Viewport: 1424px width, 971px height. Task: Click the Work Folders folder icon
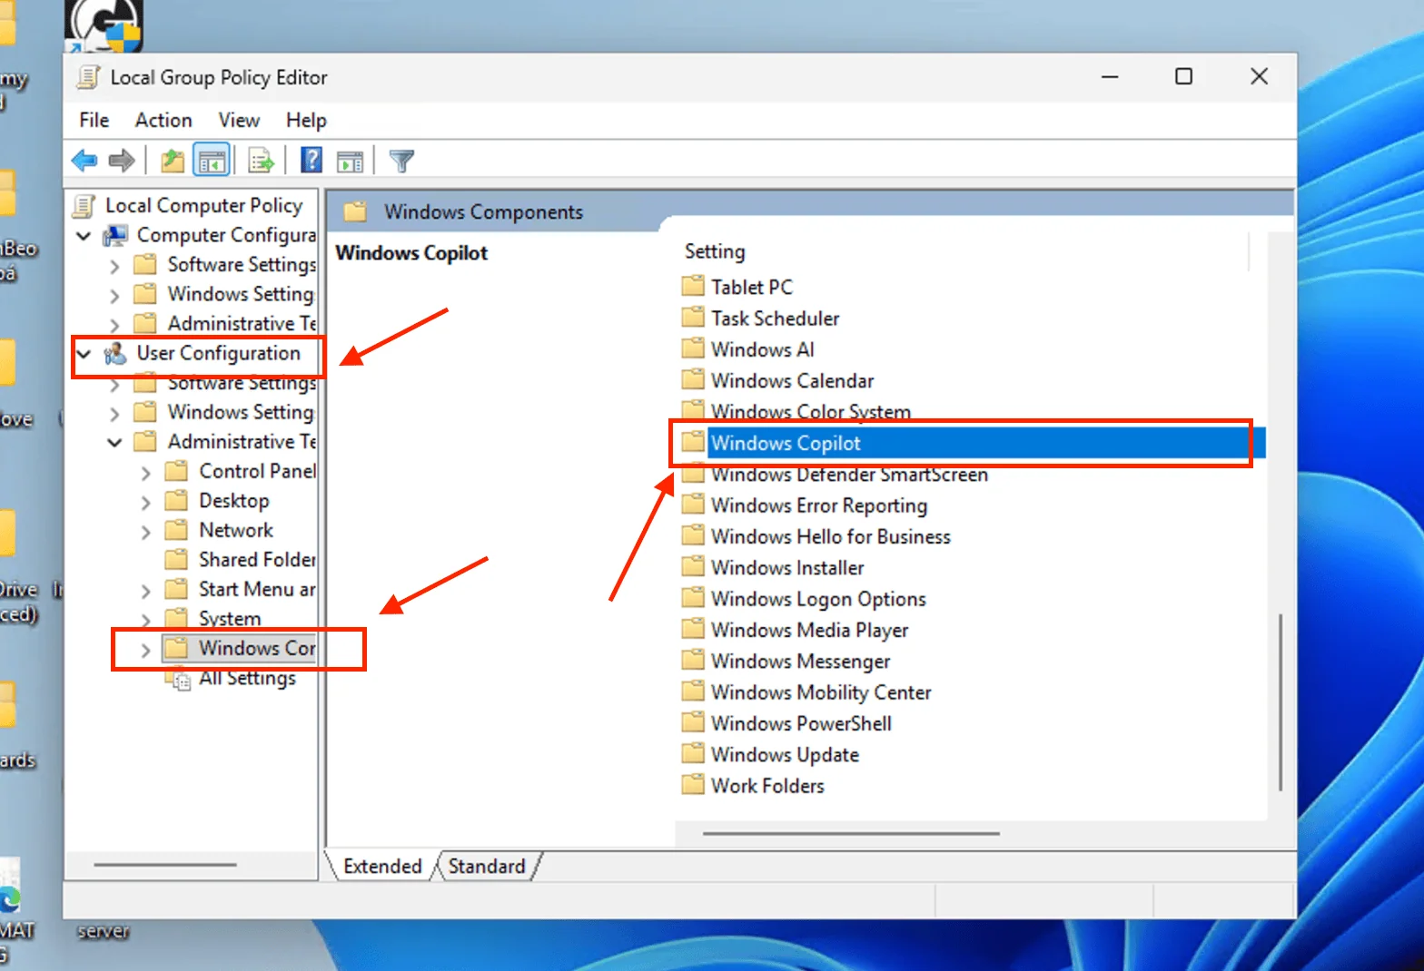click(x=693, y=784)
